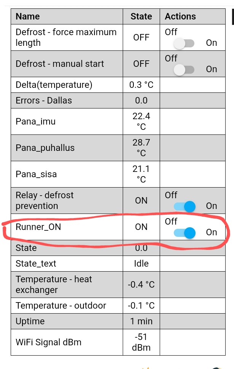Screen dimensions: 234x369
Task: Enable the Defrost manual start switch
Action: [x=184, y=70]
